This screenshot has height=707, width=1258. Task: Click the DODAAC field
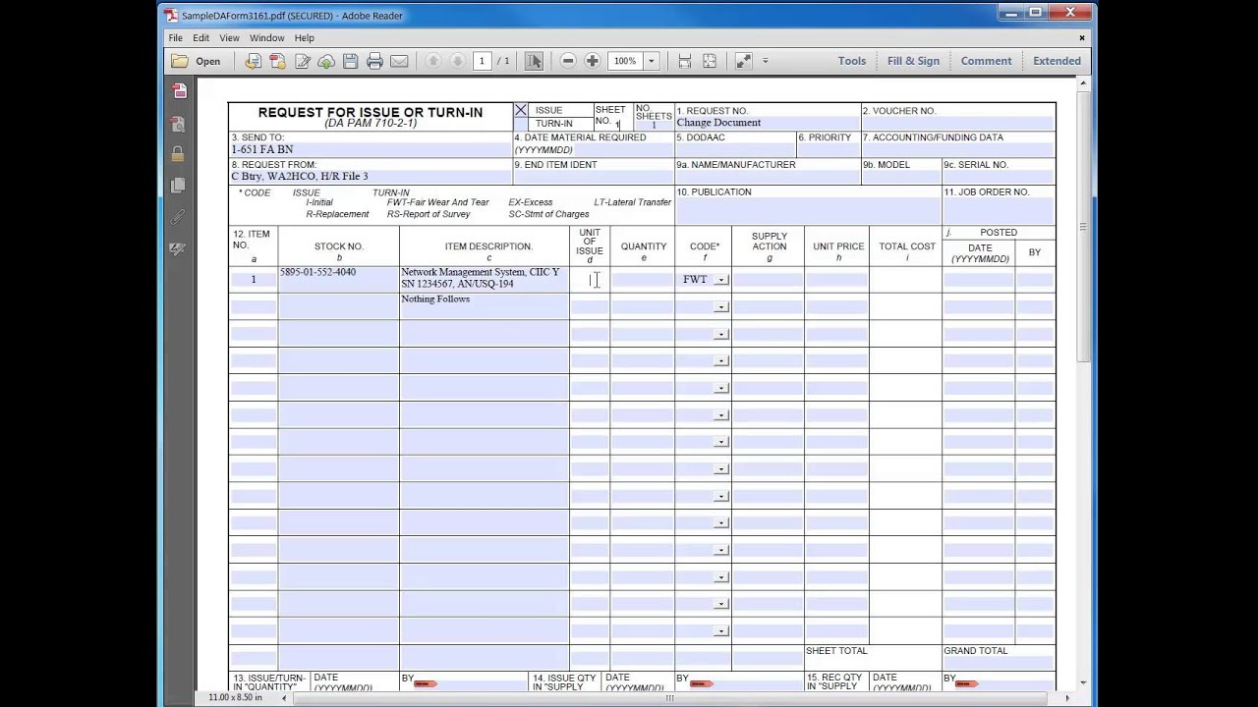click(734, 150)
